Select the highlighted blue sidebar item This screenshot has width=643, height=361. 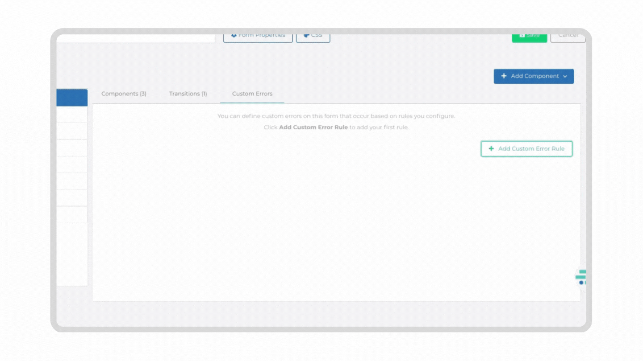coord(72,98)
